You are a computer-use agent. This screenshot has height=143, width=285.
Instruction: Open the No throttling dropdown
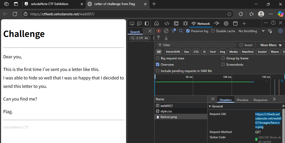pyautogui.click(x=252, y=31)
